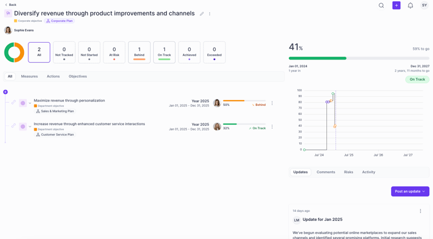This screenshot has width=433, height=239.
Task: Filter by the Behind status card
Action: [x=139, y=52]
